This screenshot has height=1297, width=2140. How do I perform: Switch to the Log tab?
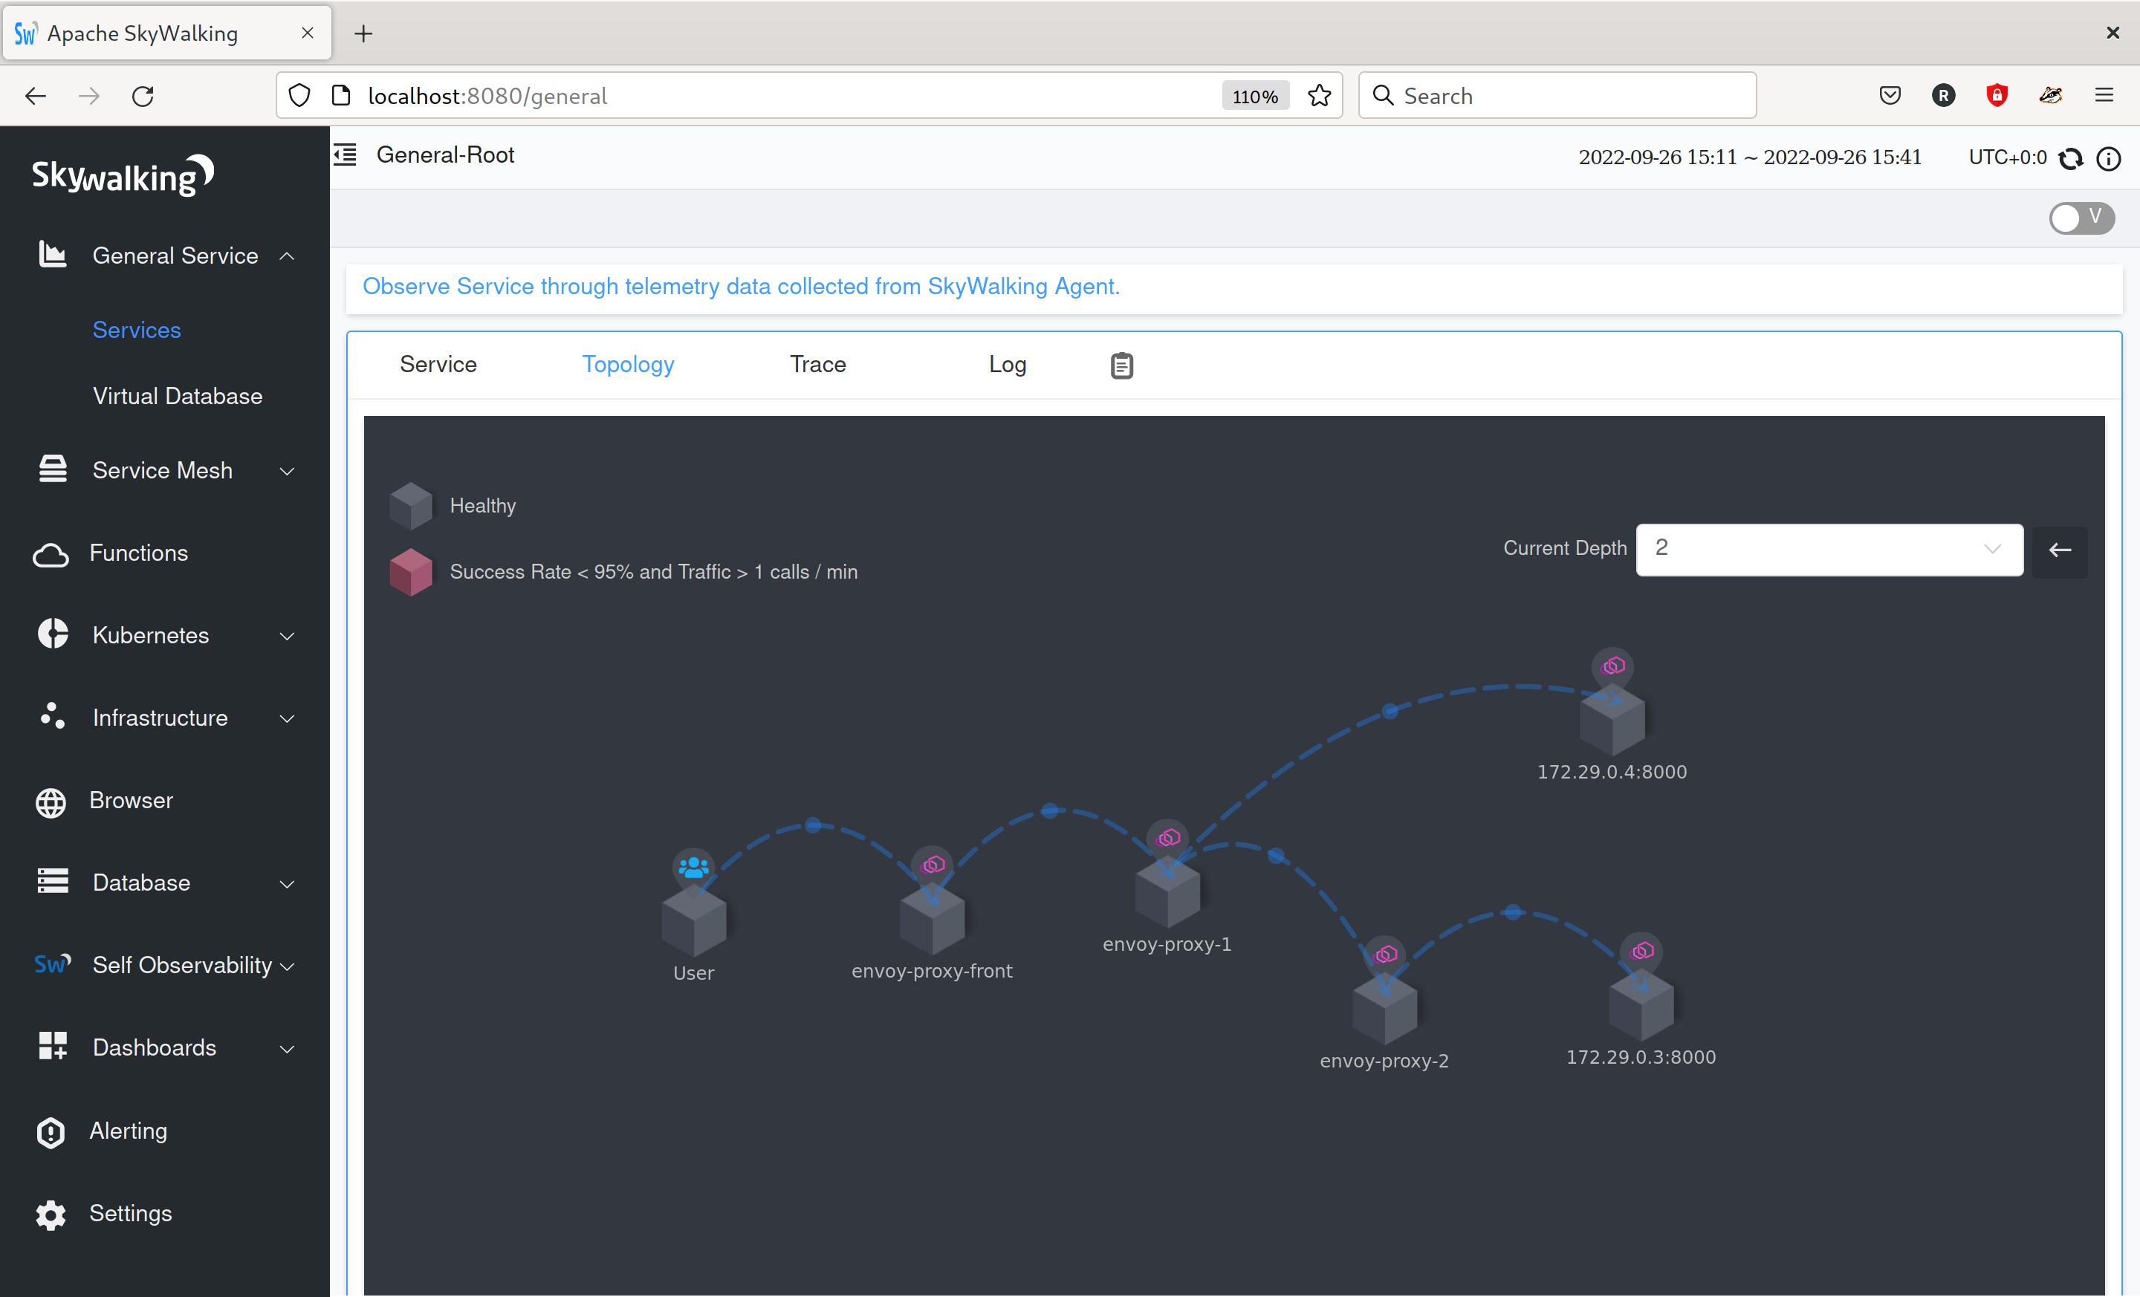1008,363
